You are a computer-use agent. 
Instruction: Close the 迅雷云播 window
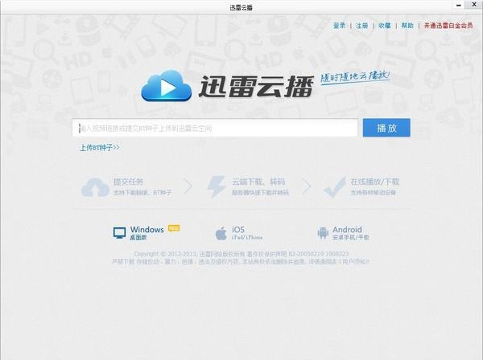point(474,5)
